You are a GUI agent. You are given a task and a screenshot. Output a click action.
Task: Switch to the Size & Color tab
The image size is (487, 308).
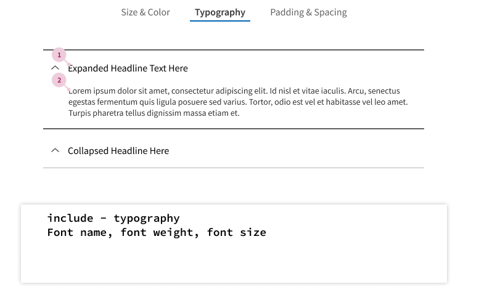145,12
